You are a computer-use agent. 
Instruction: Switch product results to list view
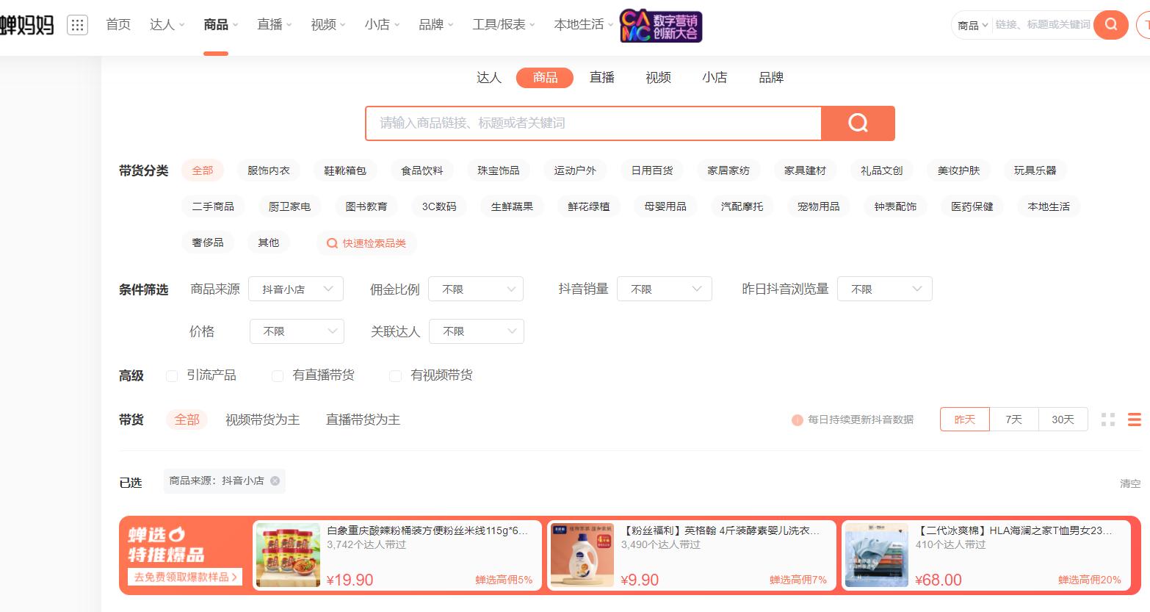pyautogui.click(x=1133, y=420)
